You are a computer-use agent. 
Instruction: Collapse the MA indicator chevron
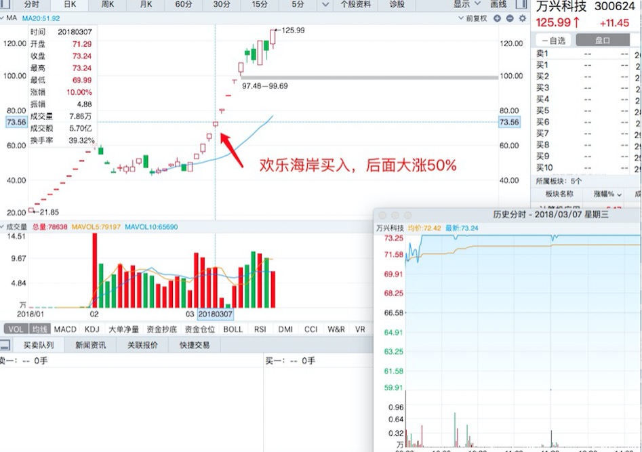point(3,18)
